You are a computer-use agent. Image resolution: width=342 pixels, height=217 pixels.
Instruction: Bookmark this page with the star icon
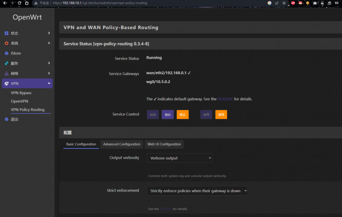click(x=284, y=3)
